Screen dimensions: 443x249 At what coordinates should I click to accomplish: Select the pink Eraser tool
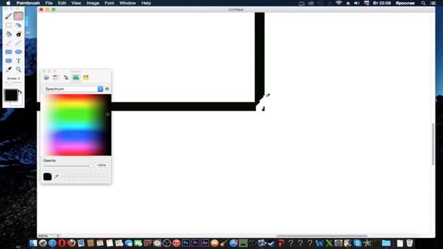[19, 16]
